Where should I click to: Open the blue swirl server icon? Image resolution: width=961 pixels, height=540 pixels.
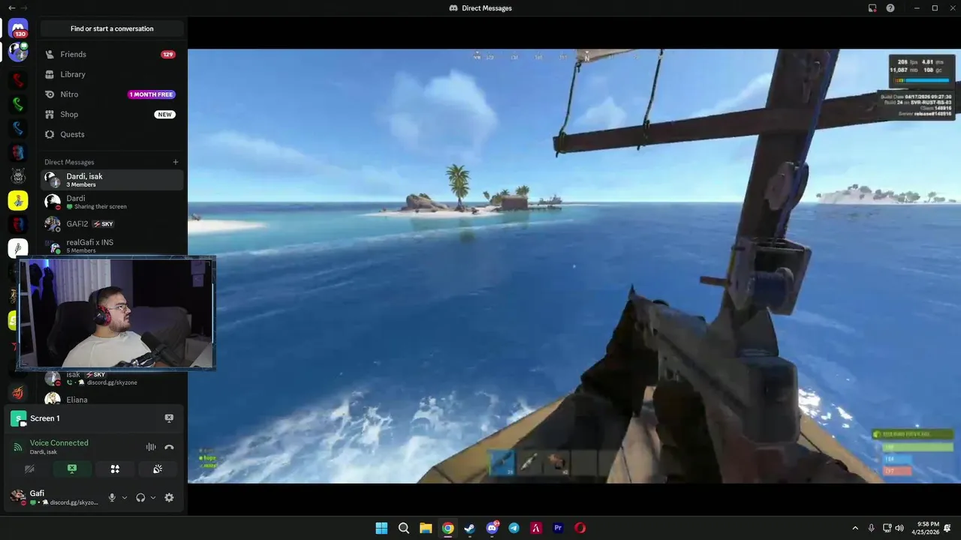(x=18, y=128)
